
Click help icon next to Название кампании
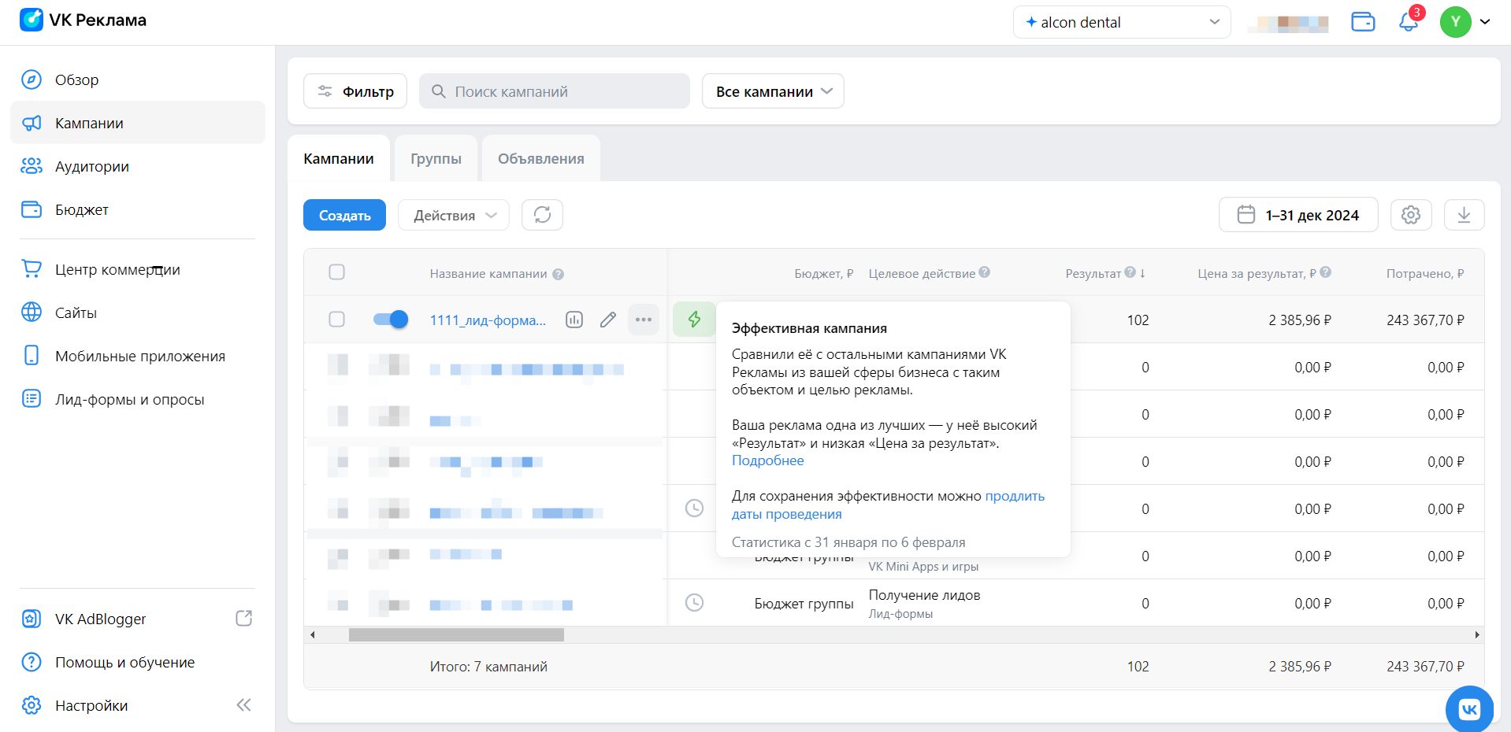point(558,274)
